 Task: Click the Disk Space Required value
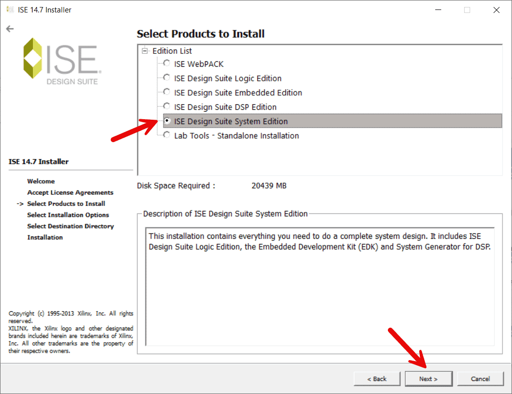tap(269, 185)
